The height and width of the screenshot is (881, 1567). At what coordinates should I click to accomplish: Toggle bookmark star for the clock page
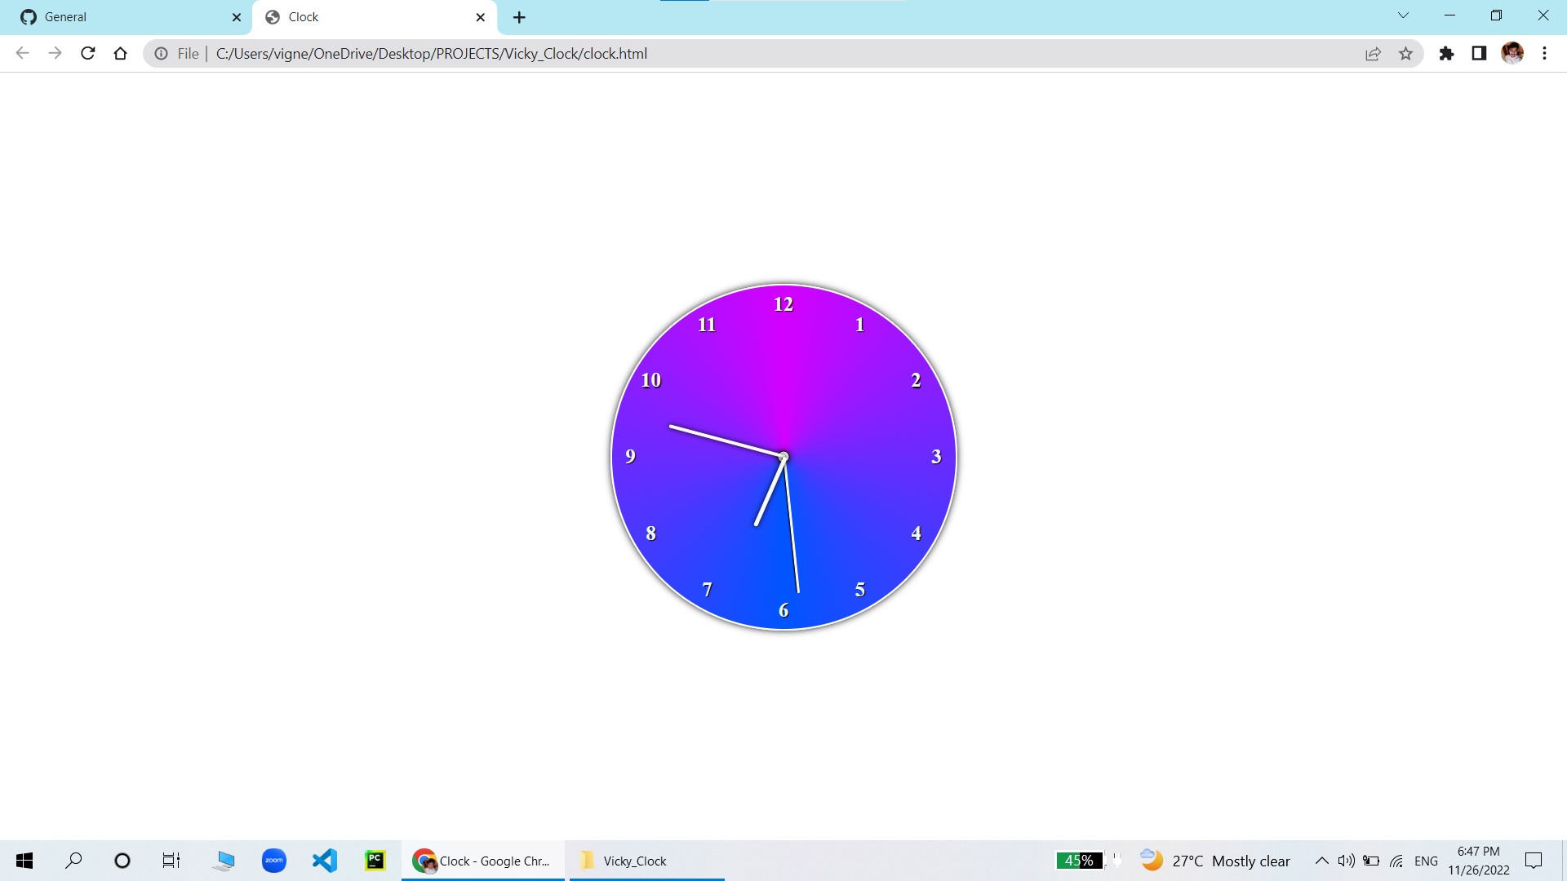(x=1406, y=53)
